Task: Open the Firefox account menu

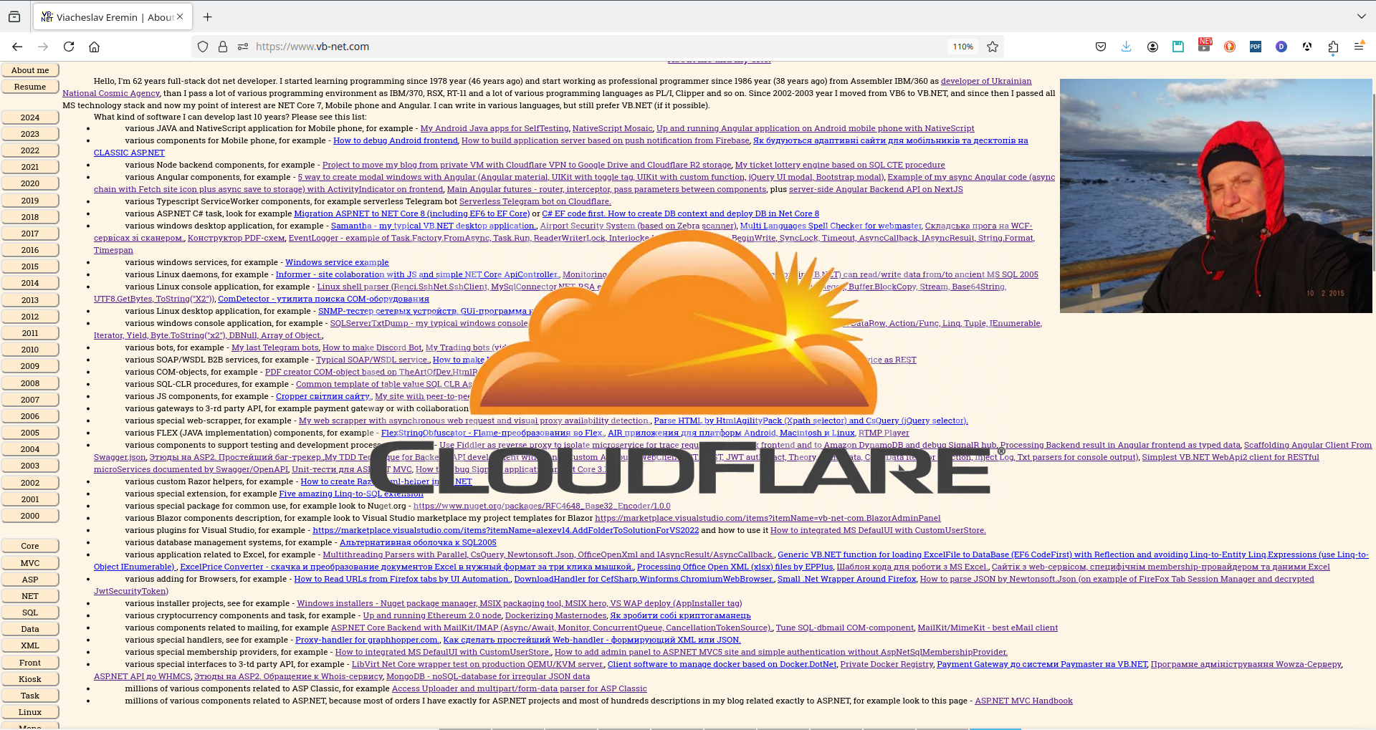Action: tap(1152, 47)
